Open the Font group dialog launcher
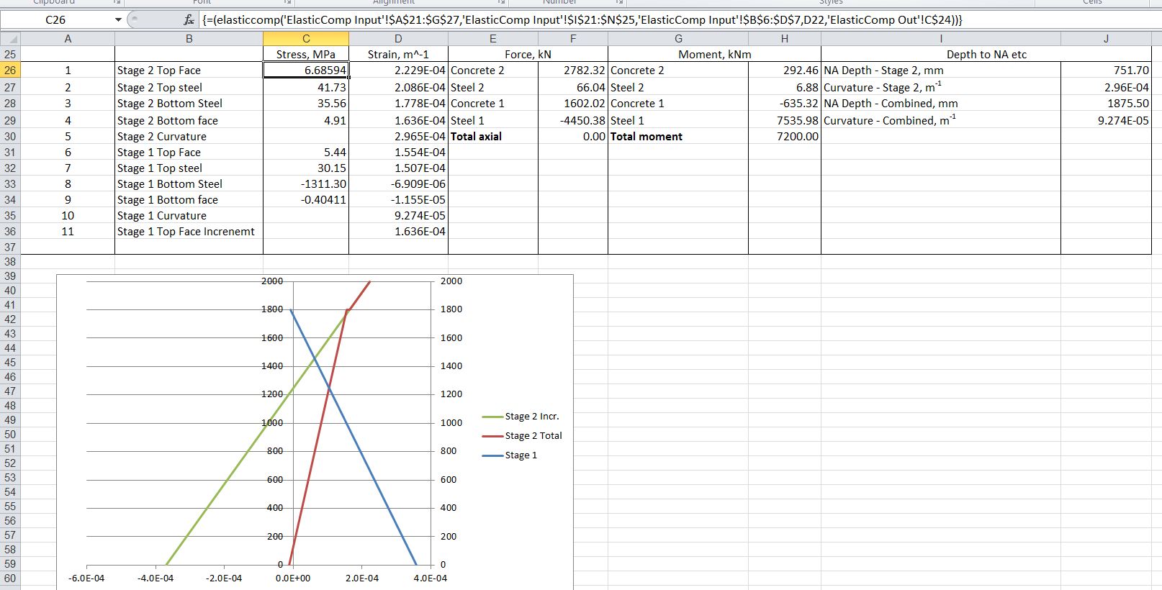This screenshot has height=590, width=1162. pos(287,3)
